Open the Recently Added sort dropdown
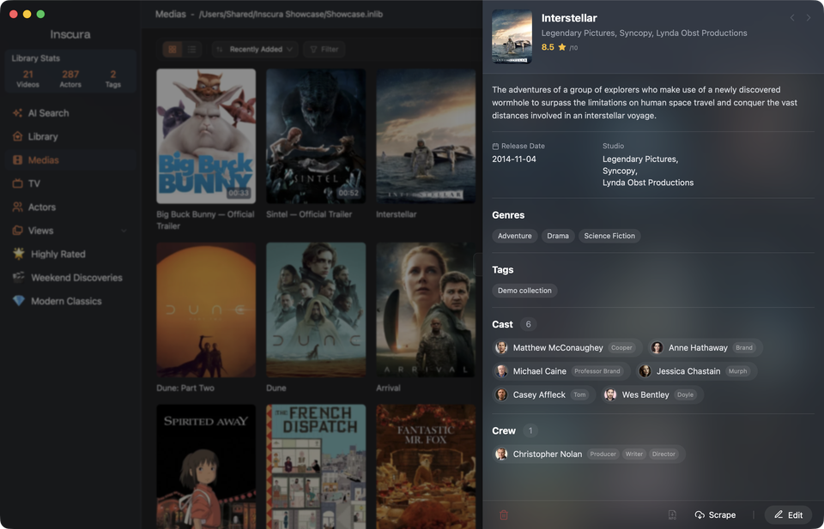The width and height of the screenshot is (824, 529). tap(255, 50)
